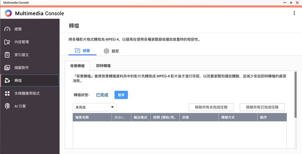Click the 轉檔 transcode icon in sidebar
Screen dimensions: 302x154
(7, 80)
